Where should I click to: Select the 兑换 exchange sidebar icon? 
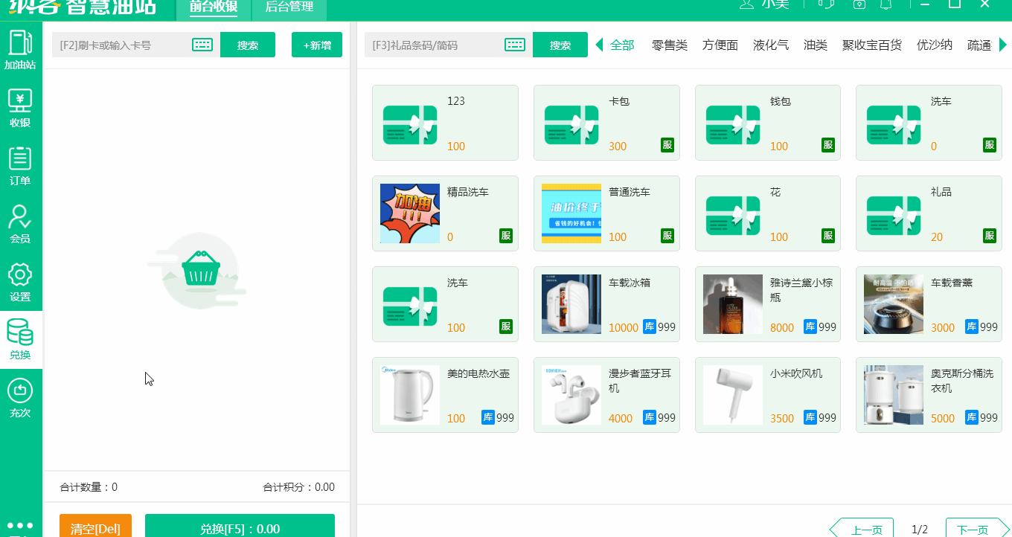(20, 338)
